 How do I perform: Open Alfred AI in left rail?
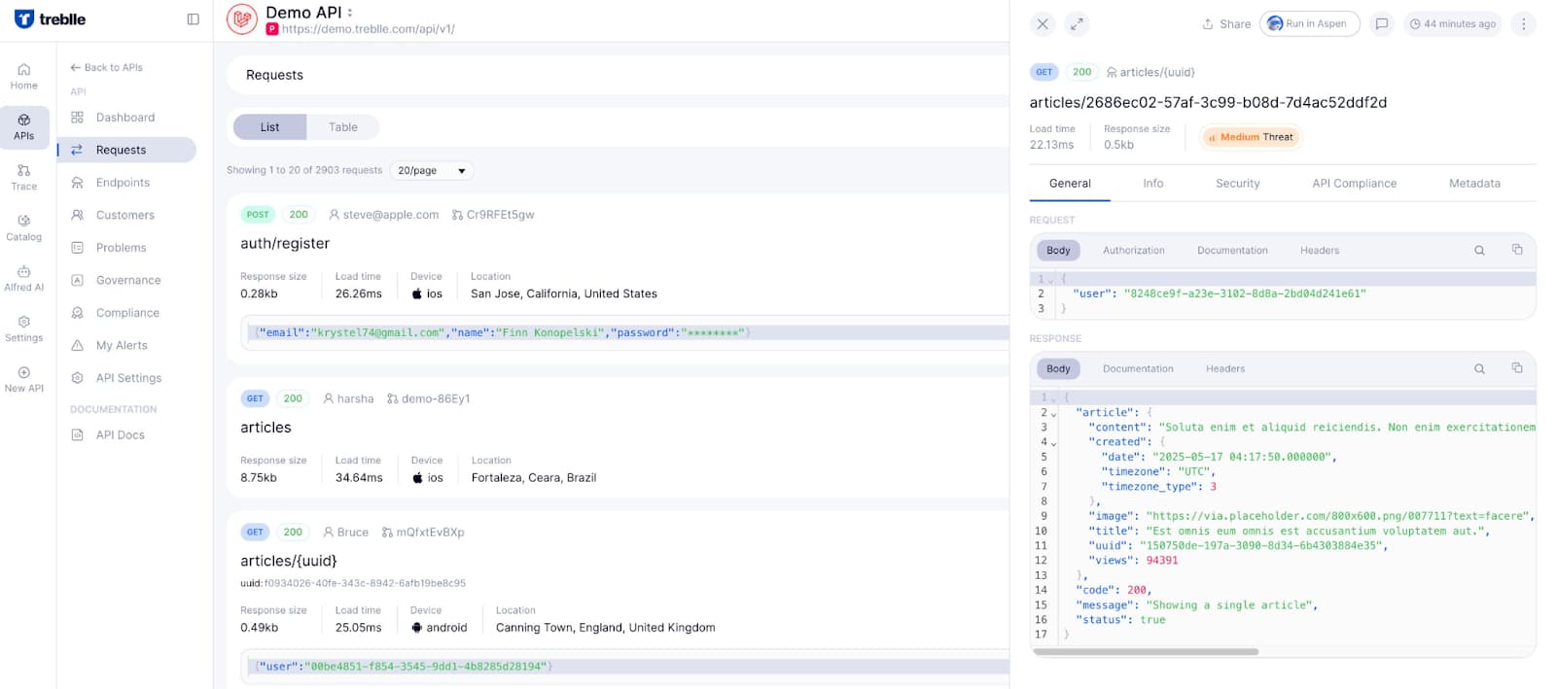pos(24,279)
